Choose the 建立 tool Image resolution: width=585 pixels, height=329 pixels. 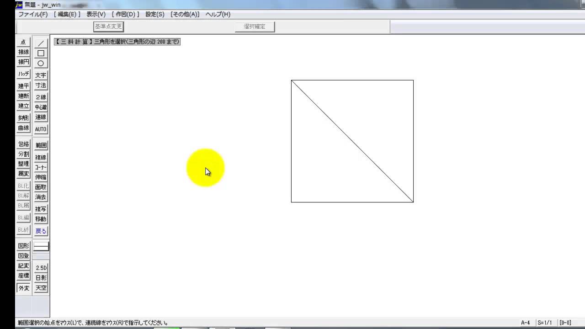23,106
